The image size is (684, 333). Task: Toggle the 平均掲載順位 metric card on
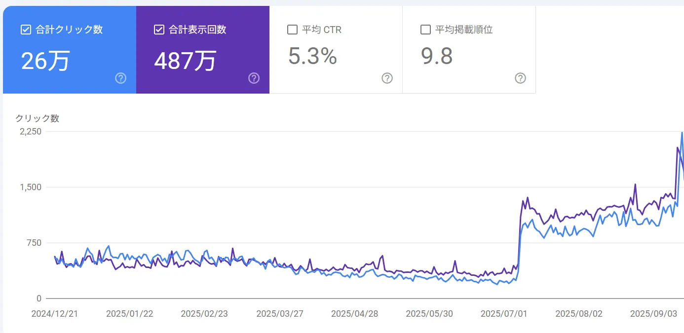tap(469, 49)
